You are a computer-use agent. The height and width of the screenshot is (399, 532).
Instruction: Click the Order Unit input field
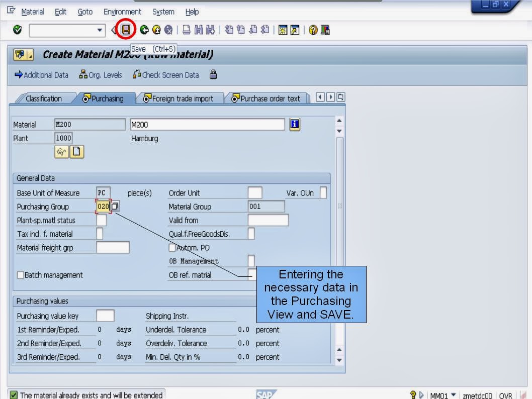254,192
